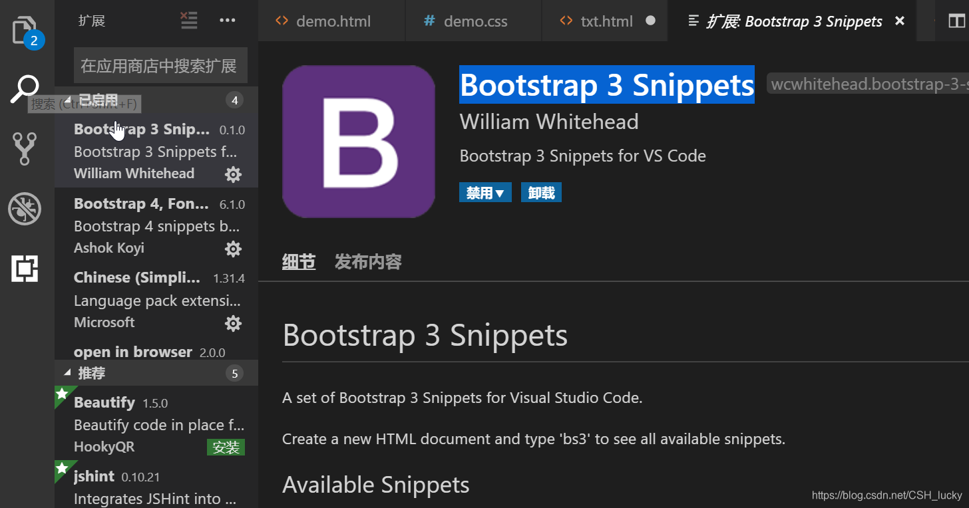Viewport: 969px width, 508px height.
Task: Click the 'Bootstrap 3 Snippets for VS Code' description
Action: [583, 156]
